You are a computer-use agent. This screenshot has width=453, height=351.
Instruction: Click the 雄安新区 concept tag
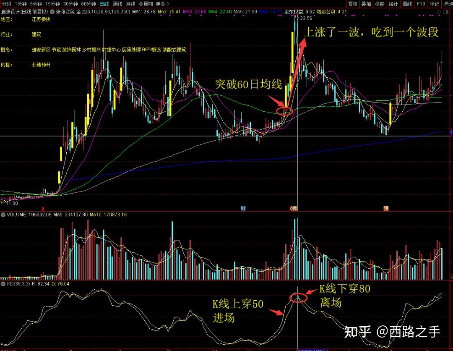pos(41,50)
